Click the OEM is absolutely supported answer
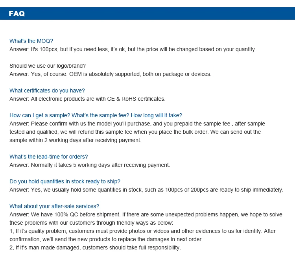 tap(110, 74)
